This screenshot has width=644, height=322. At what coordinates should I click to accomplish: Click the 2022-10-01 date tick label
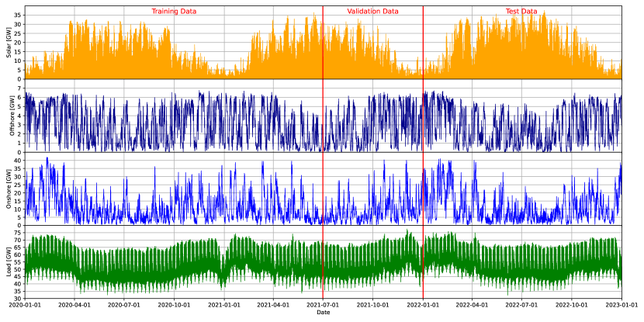(572, 305)
